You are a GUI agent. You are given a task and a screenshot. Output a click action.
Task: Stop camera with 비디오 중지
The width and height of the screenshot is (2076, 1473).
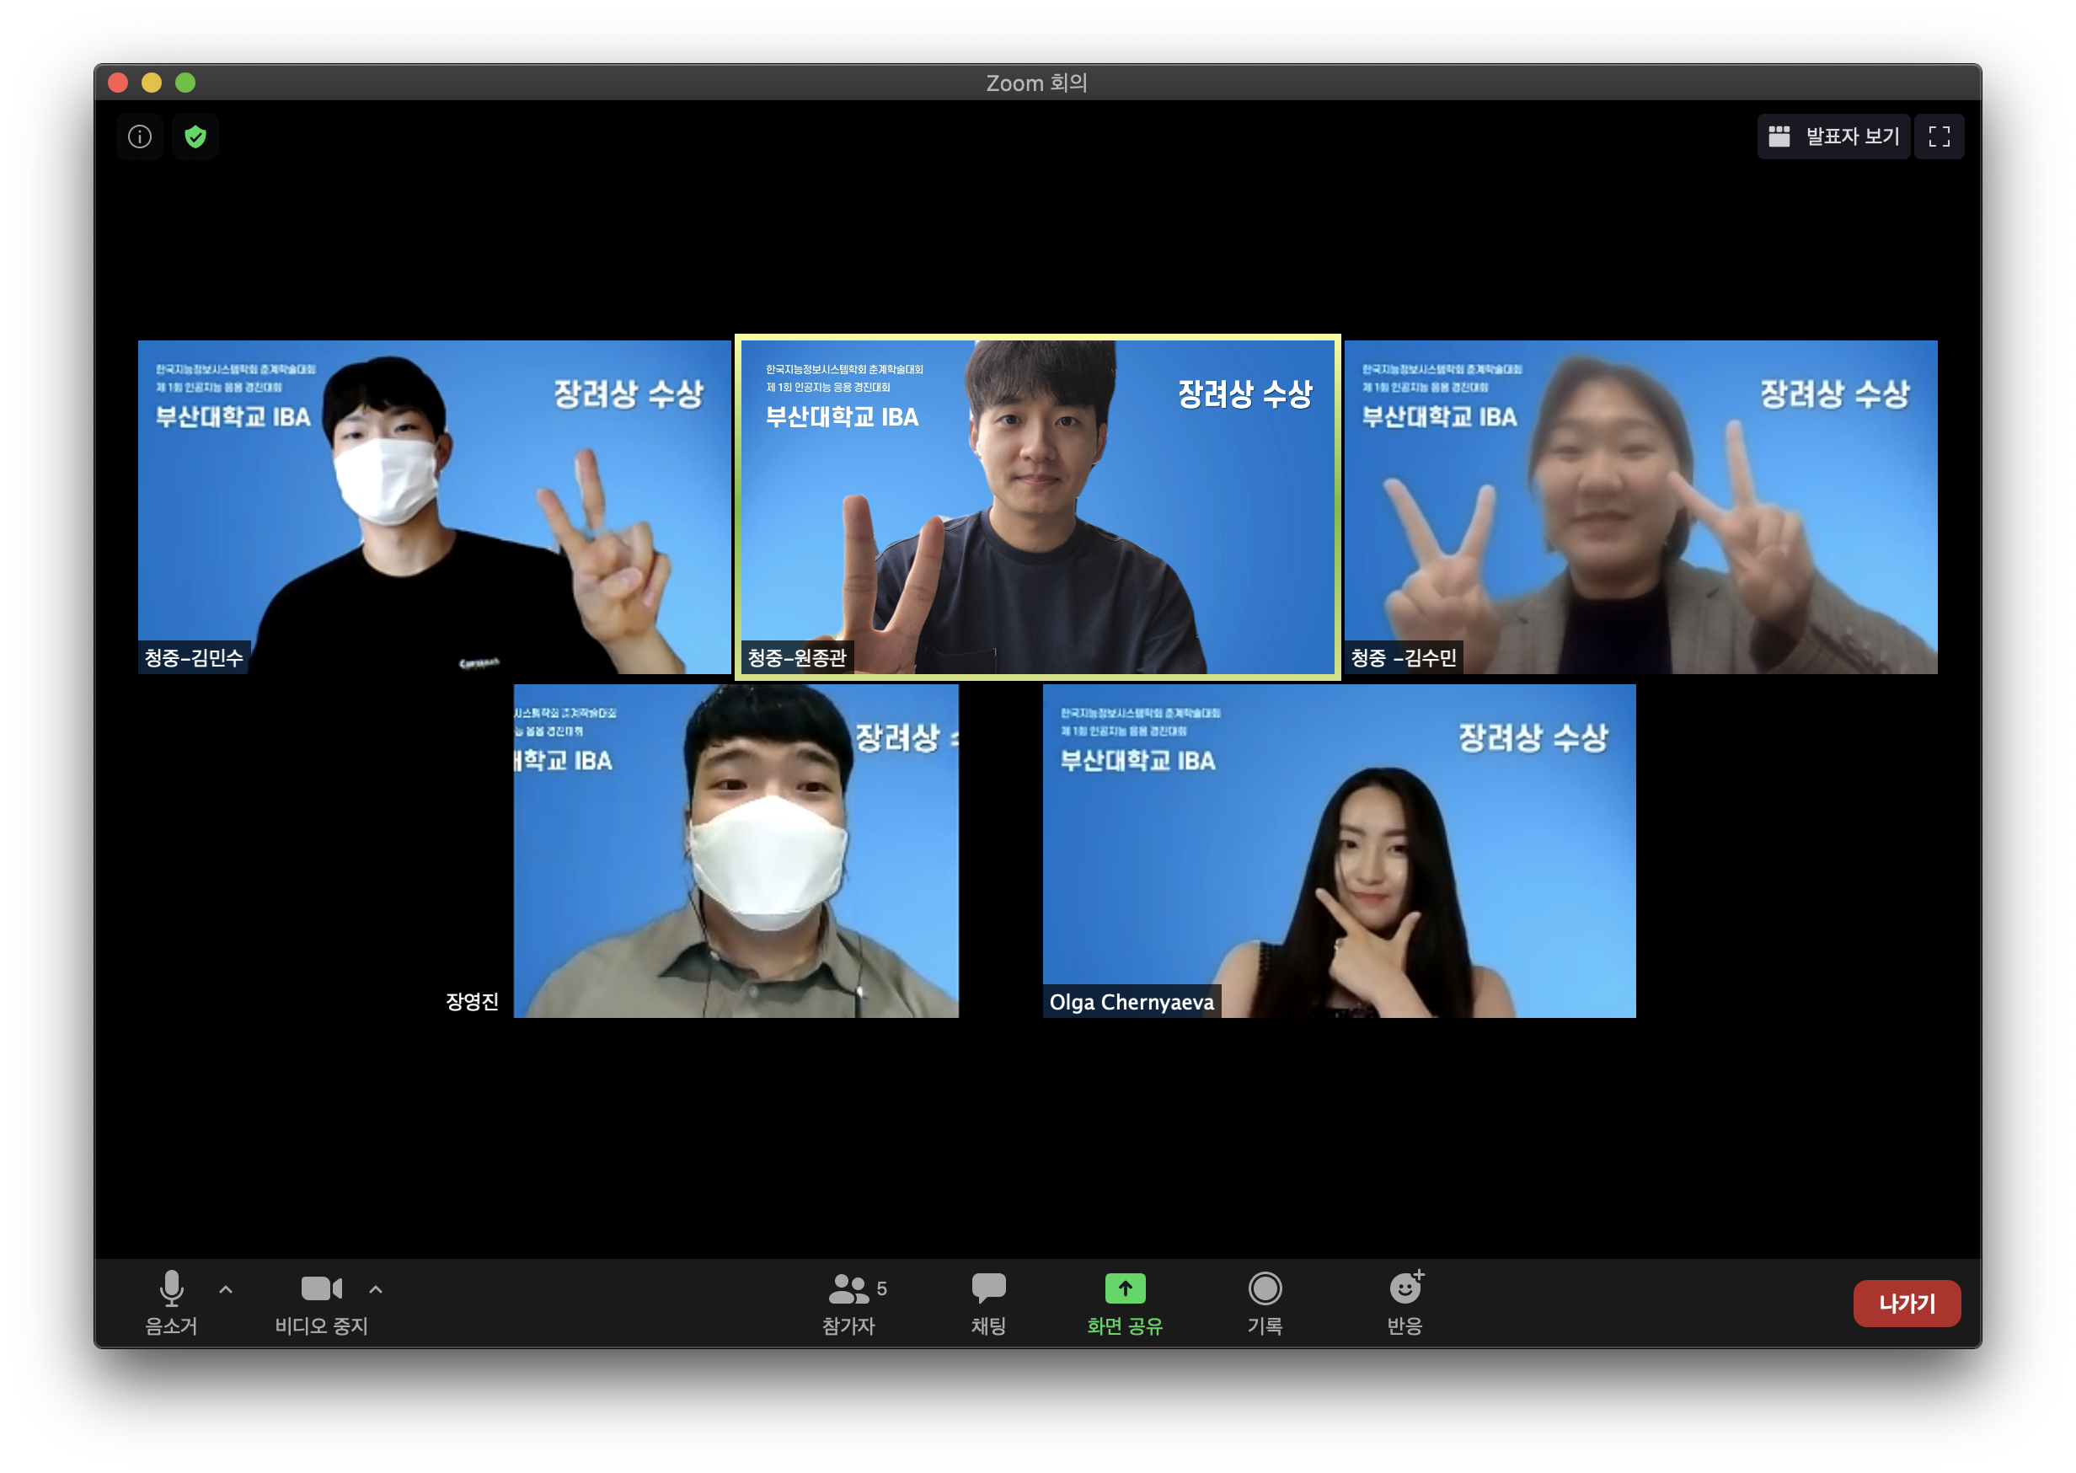coord(321,1303)
